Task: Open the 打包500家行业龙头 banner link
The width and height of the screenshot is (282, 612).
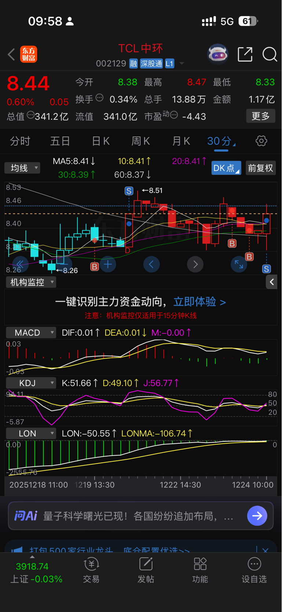Action: [109, 550]
